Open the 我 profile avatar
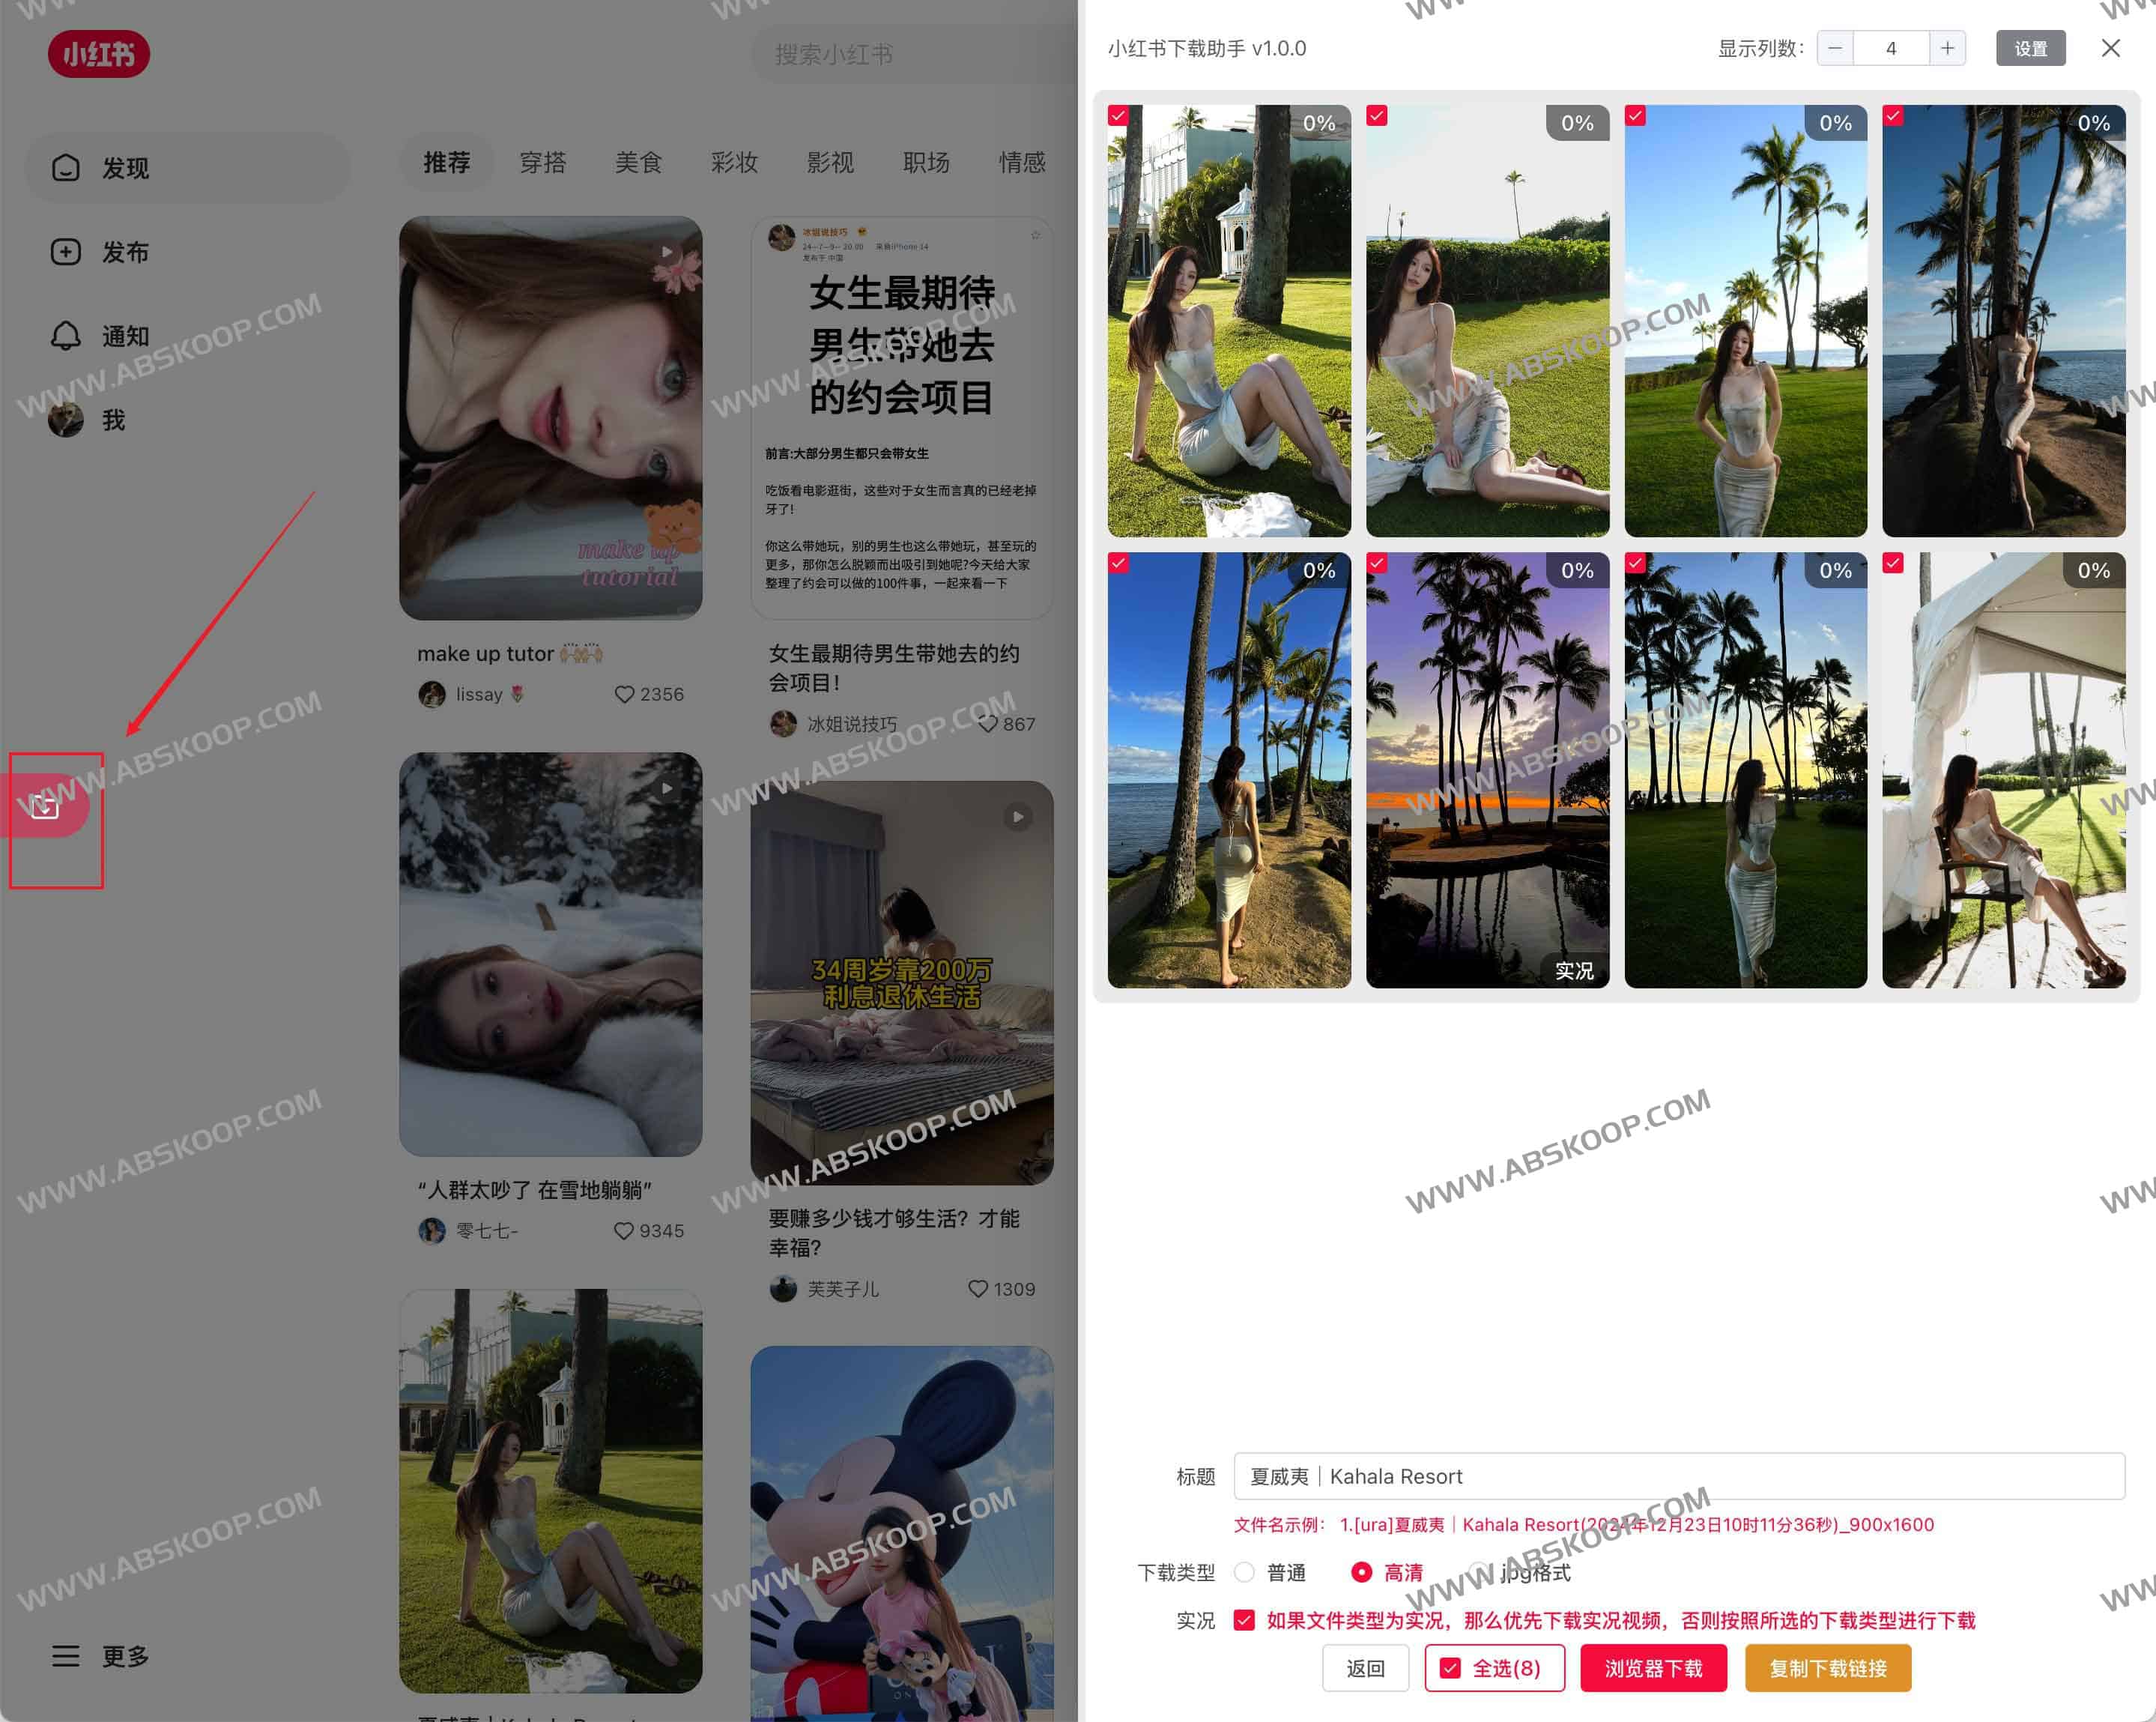Image resolution: width=2156 pixels, height=1722 pixels. pos(66,420)
